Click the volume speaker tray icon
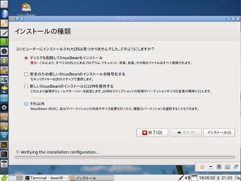The height and width of the screenshot is (181, 241). coord(188,178)
